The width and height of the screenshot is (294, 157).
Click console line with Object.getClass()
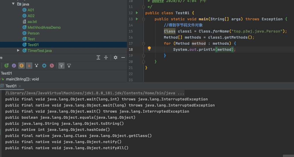tap(78, 136)
